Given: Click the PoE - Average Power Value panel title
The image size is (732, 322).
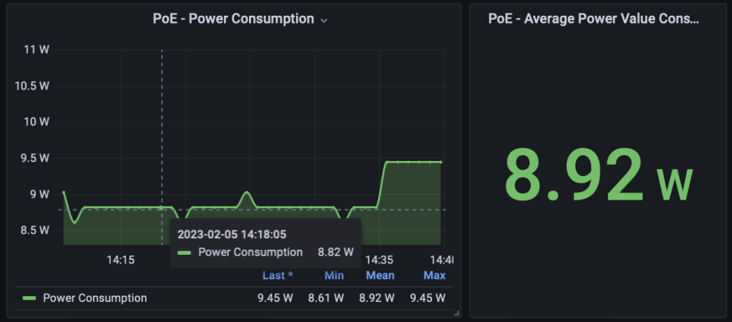Looking at the screenshot, I should pos(593,19).
